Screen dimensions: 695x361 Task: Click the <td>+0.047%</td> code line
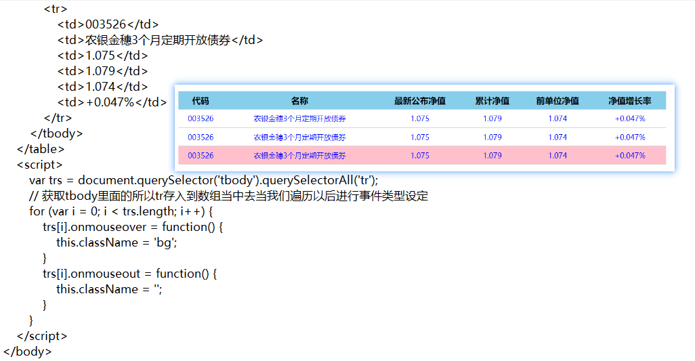click(112, 102)
